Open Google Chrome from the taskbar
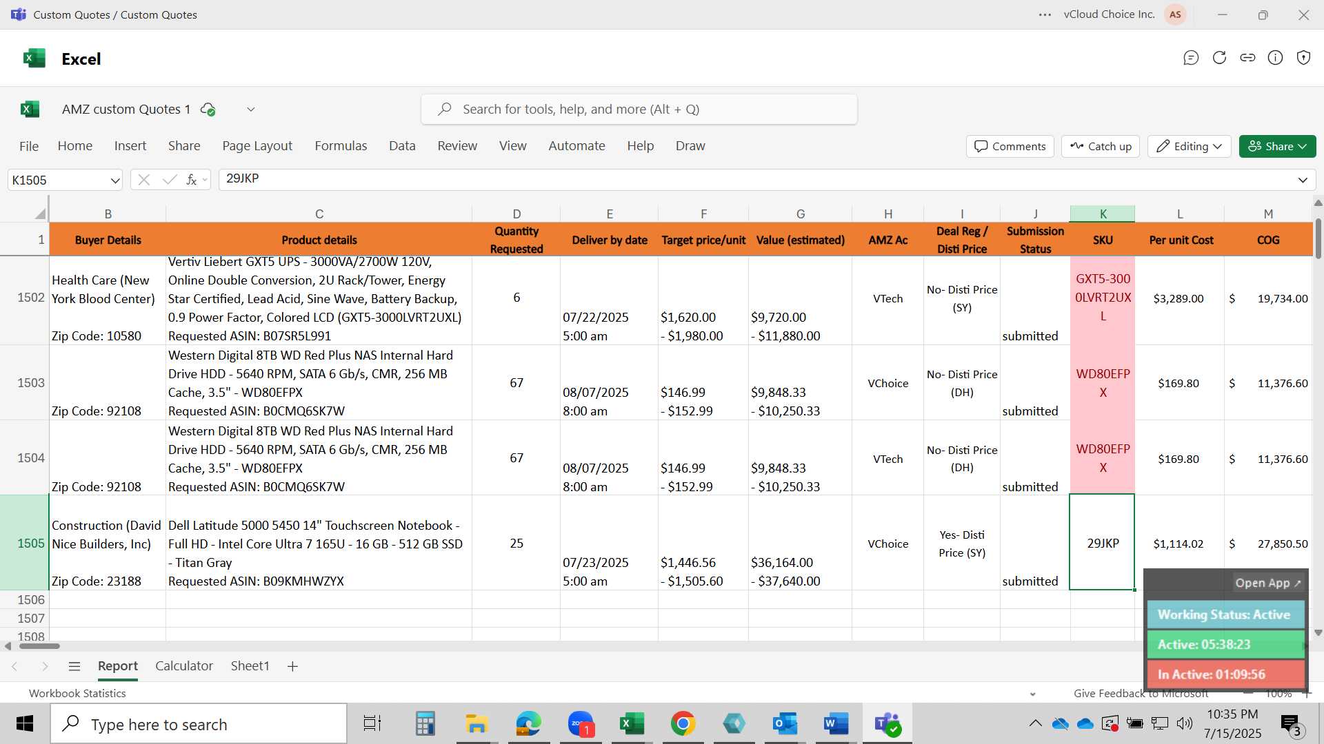This screenshot has width=1324, height=744. click(x=683, y=723)
